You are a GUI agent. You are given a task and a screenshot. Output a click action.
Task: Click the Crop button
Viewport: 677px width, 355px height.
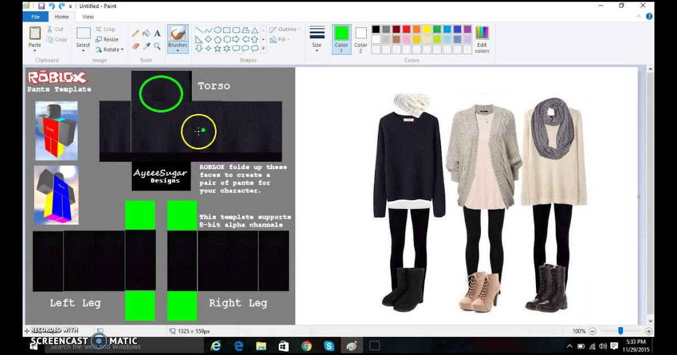click(105, 29)
